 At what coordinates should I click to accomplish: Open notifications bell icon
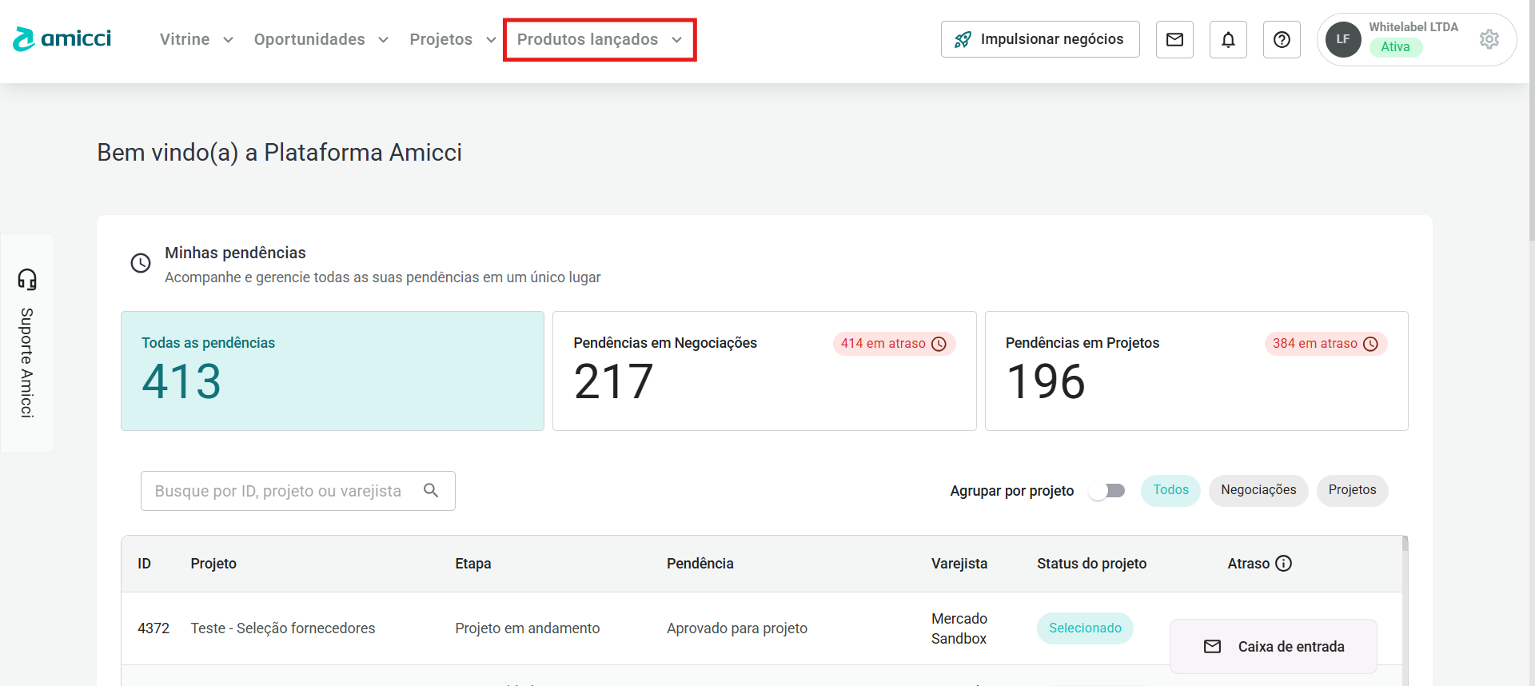[x=1228, y=39]
